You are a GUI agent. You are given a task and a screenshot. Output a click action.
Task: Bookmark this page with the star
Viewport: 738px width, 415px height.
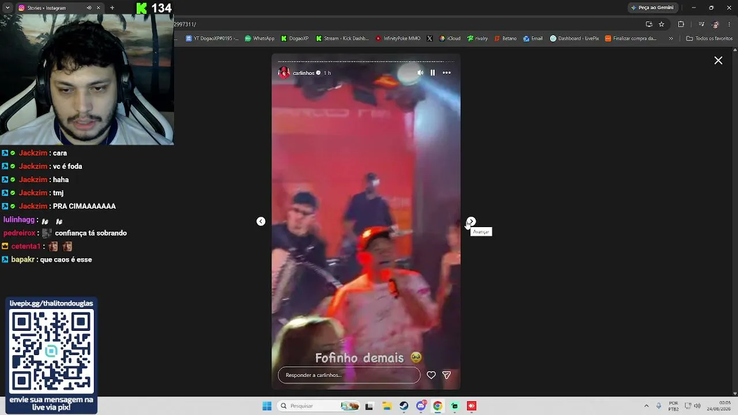pyautogui.click(x=661, y=24)
